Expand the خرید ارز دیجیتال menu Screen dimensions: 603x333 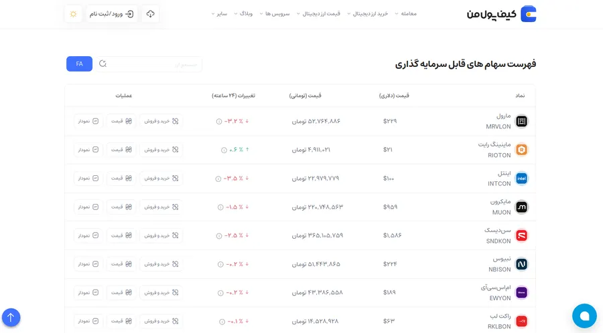coord(368,14)
